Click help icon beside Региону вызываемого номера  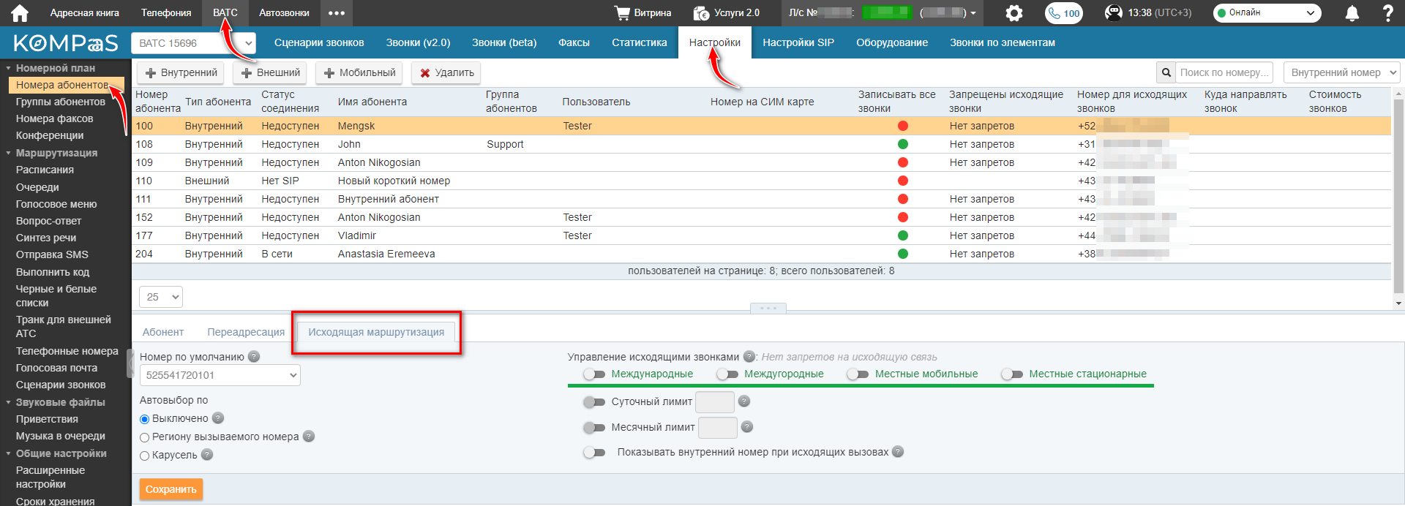click(309, 437)
